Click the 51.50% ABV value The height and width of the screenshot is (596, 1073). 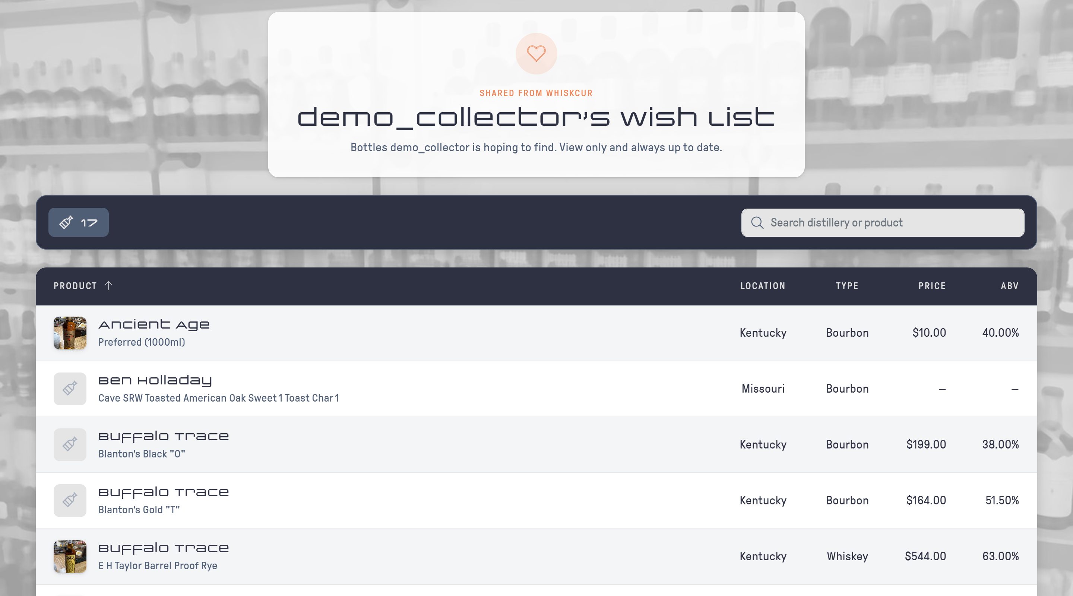(1002, 500)
